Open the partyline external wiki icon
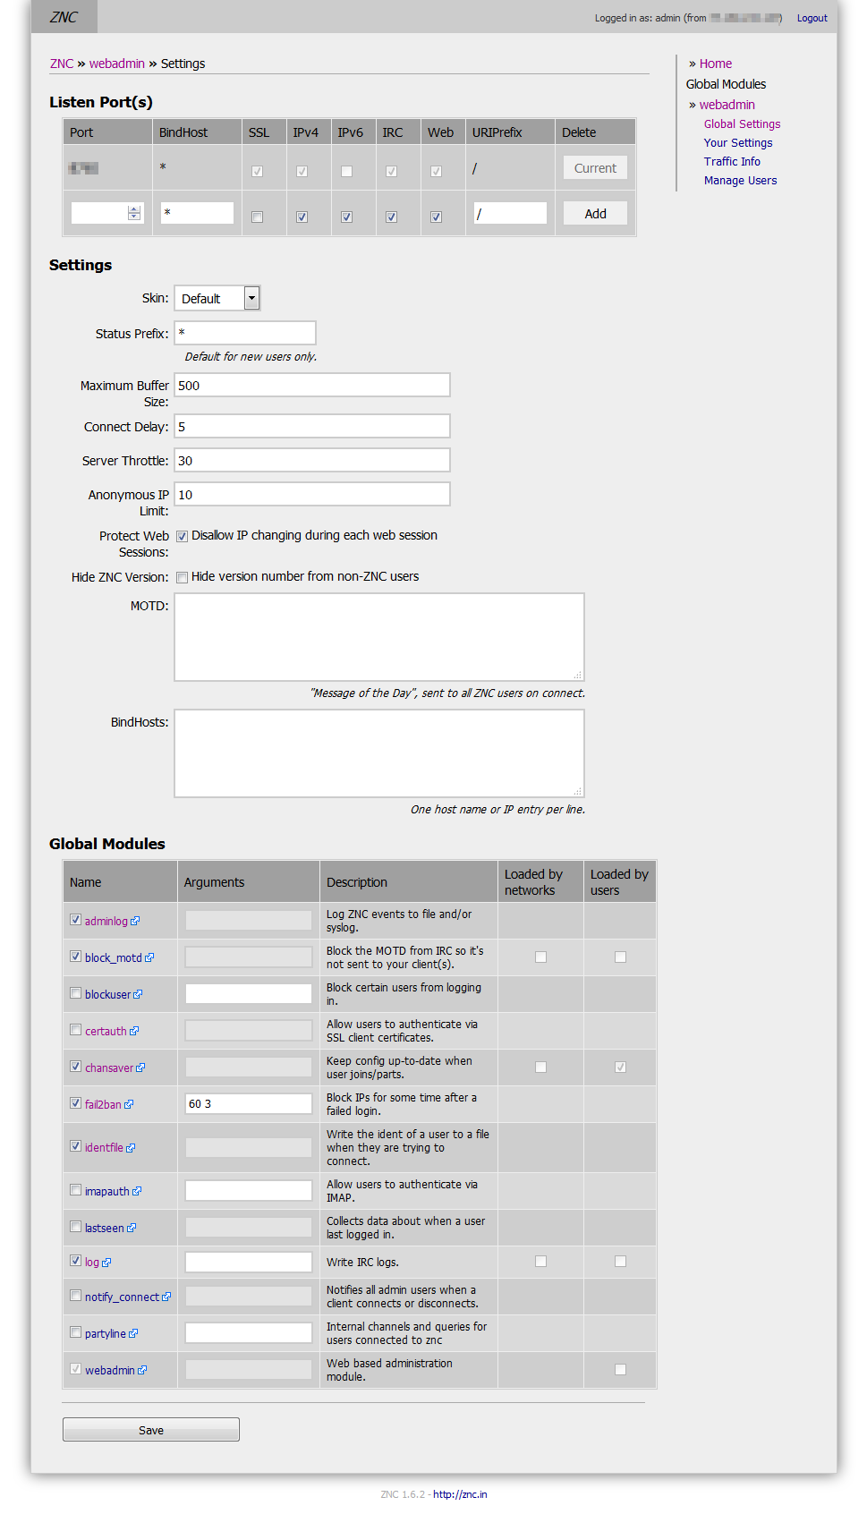867x1514 pixels. point(133,1333)
